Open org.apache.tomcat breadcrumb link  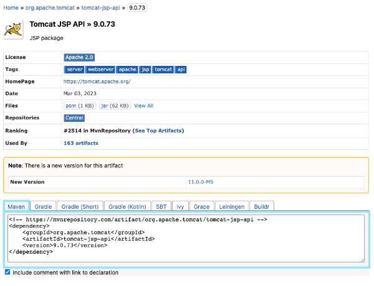(x=50, y=8)
